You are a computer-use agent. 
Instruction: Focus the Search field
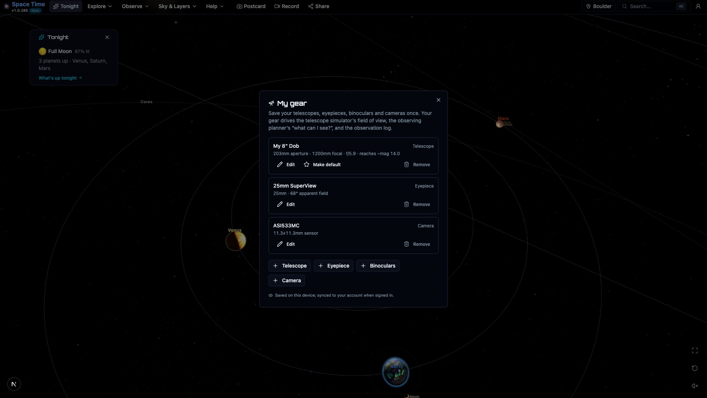click(x=654, y=6)
